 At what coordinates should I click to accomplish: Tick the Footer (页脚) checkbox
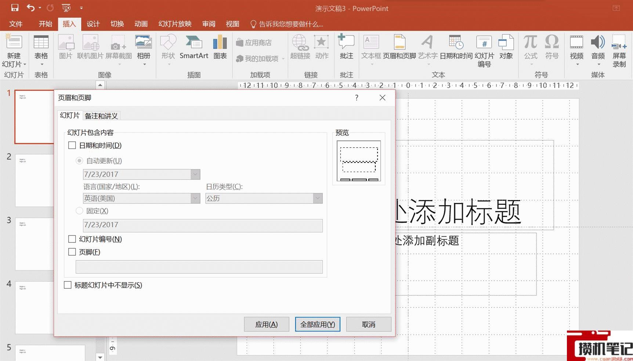tap(72, 252)
